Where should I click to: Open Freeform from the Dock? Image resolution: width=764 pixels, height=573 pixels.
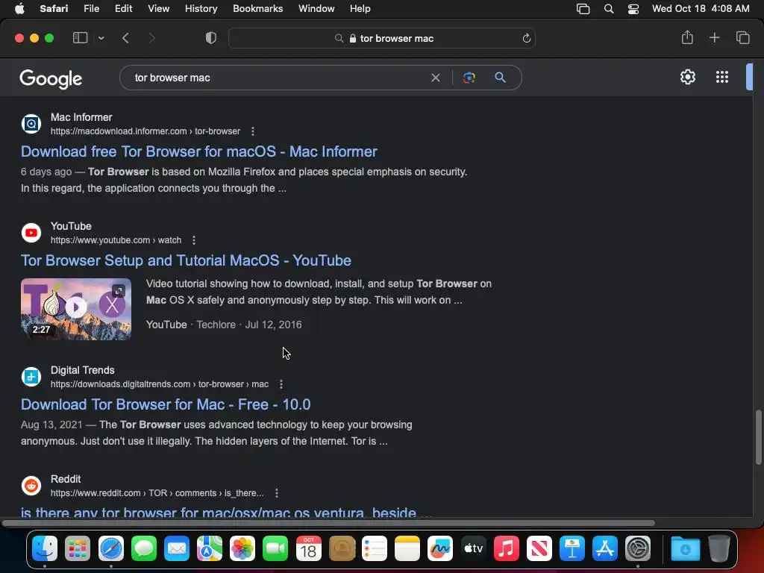[x=440, y=548]
